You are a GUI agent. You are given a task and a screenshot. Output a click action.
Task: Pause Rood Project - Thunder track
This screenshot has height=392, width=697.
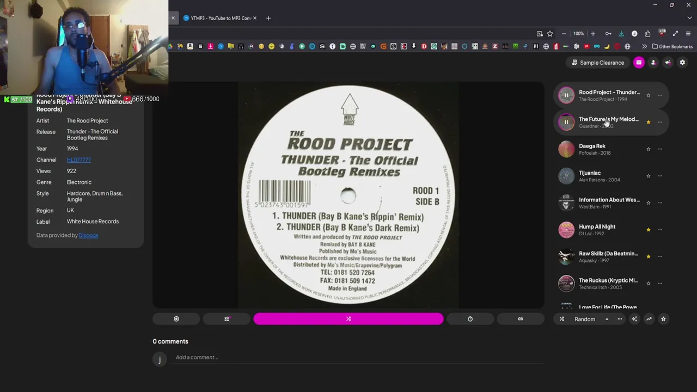pyautogui.click(x=566, y=95)
